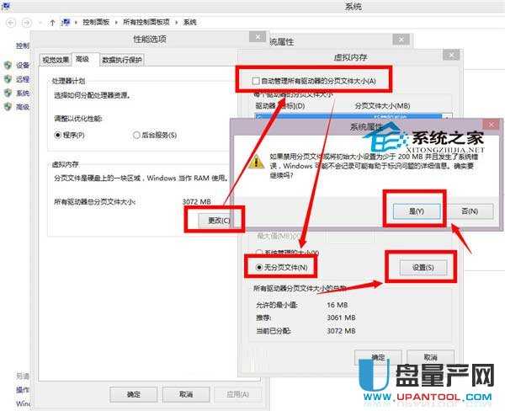
Task: Uncheck 自动管理所有驱动器的分页文件大小 checkbox
Action: tap(257, 81)
